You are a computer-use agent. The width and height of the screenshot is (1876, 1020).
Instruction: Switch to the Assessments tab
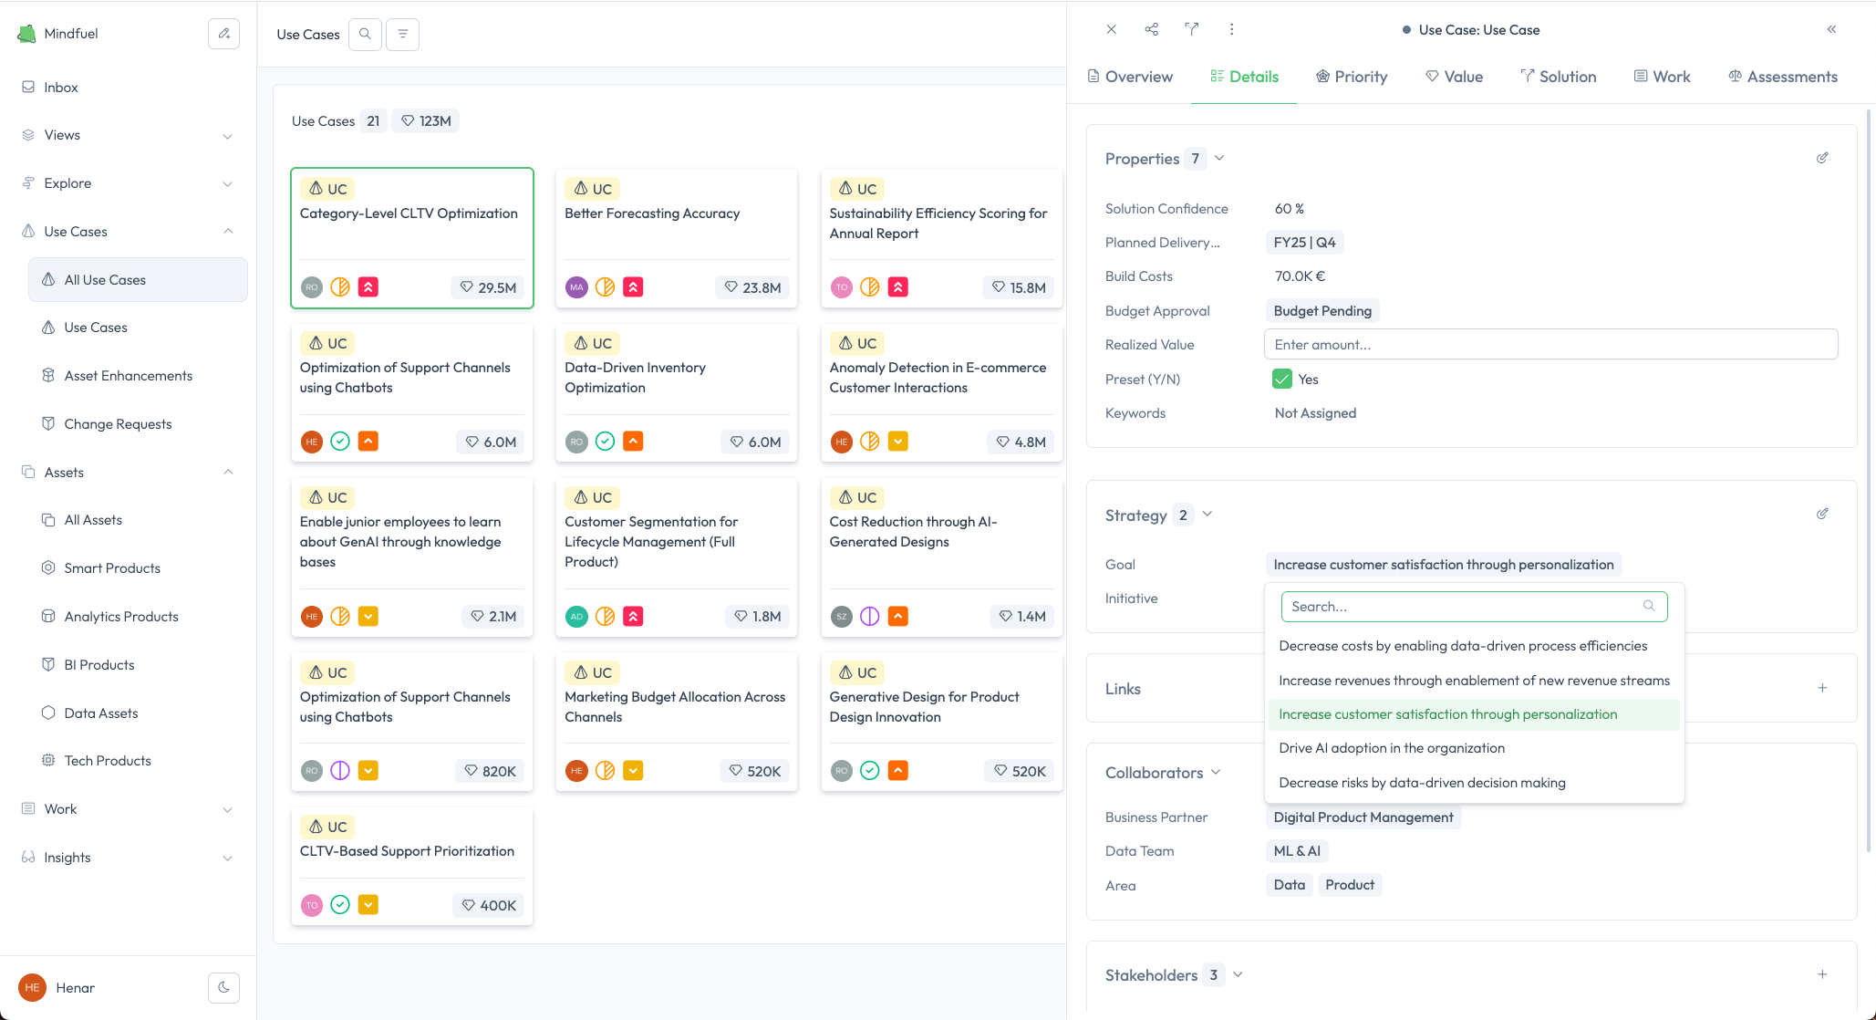(x=1783, y=77)
